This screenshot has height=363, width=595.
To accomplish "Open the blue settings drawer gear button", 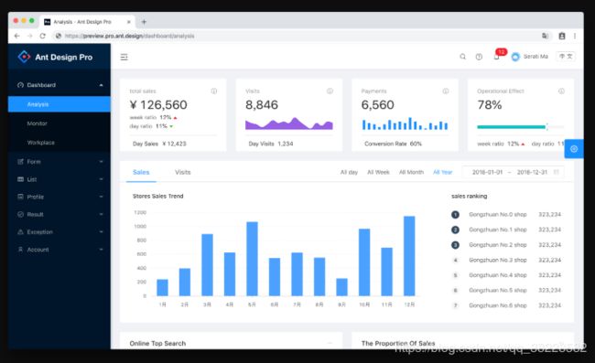I will click(x=574, y=149).
